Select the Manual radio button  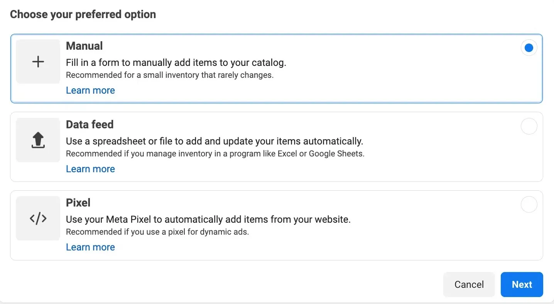click(x=529, y=47)
